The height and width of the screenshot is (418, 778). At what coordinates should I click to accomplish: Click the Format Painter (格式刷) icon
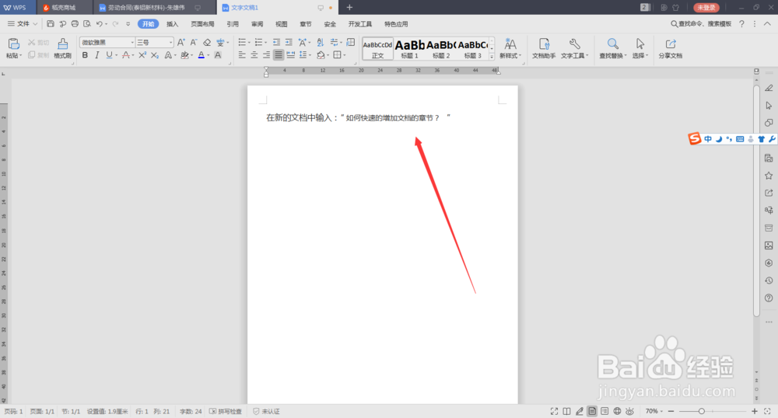(62, 44)
